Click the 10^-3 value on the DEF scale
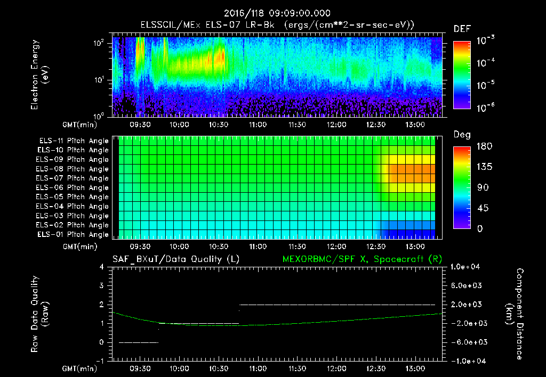 tap(485, 40)
